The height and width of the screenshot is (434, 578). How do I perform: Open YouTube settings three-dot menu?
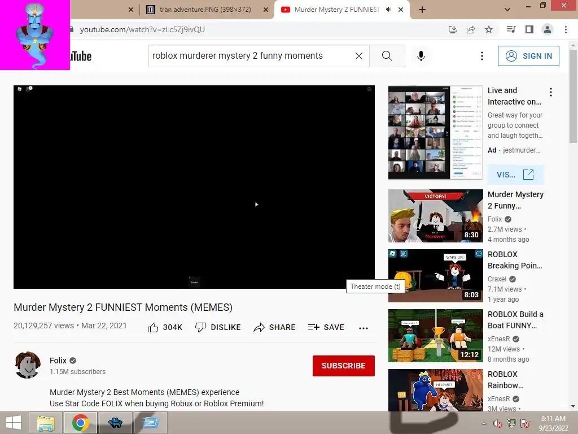481,56
